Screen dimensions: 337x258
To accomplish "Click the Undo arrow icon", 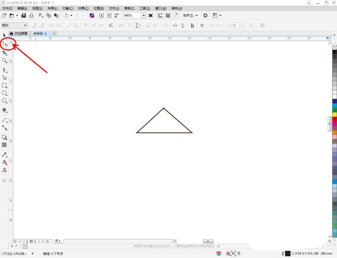I will tap(66, 15).
